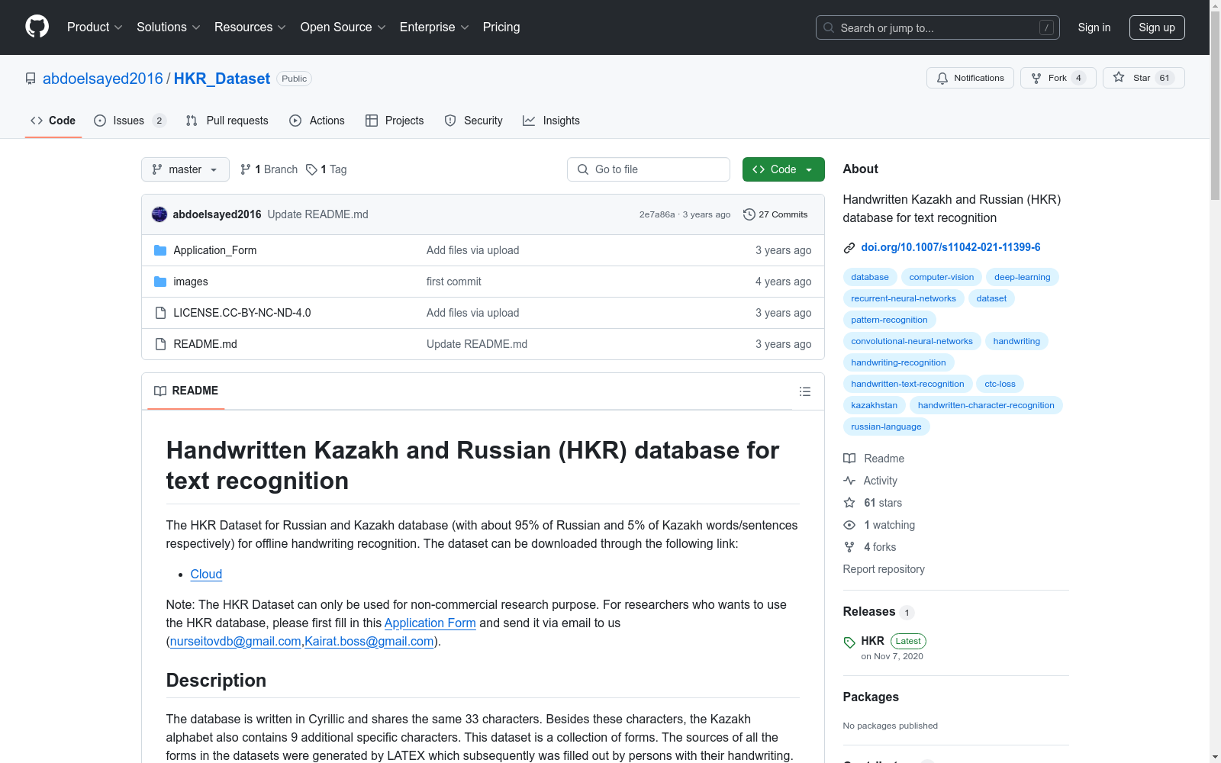Click the Application_Form folder icon

(x=160, y=250)
